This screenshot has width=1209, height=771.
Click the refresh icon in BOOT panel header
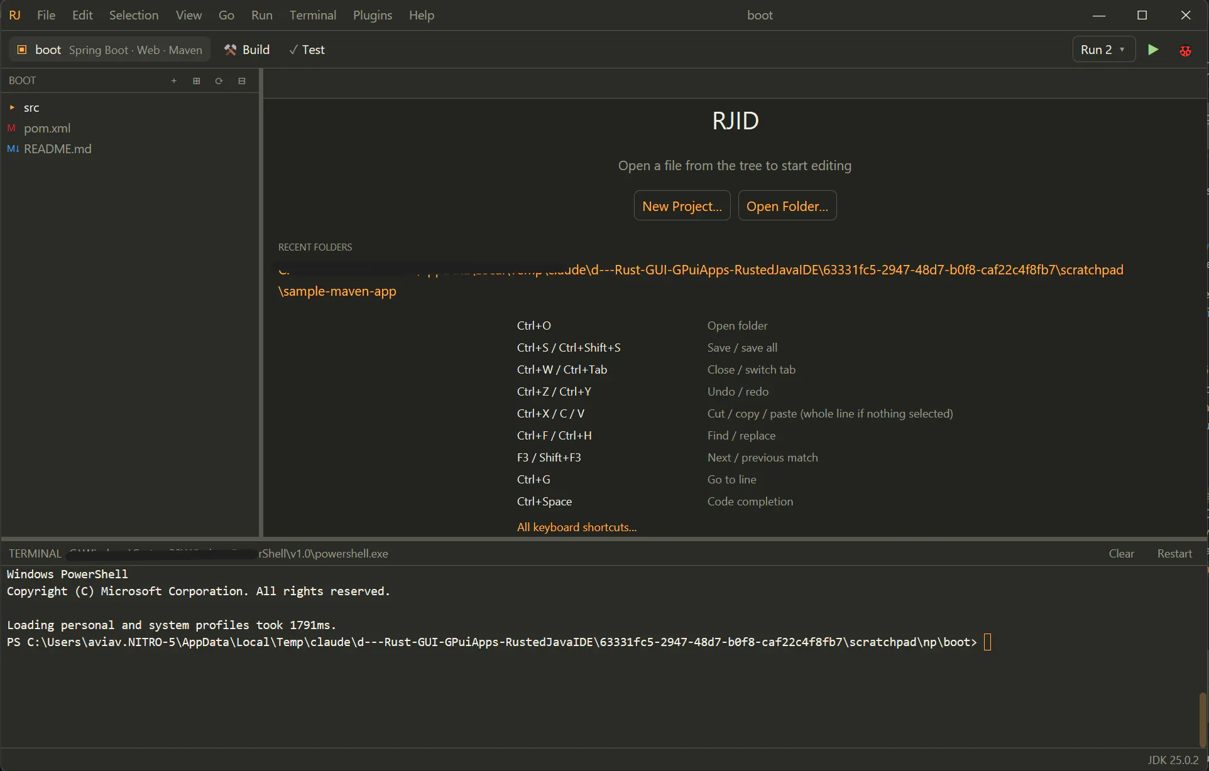219,80
